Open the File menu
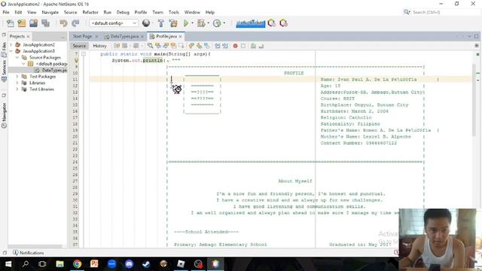This screenshot has height=271, width=482. click(x=6, y=12)
